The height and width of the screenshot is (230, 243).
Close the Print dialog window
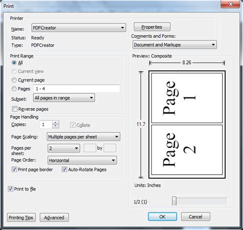[x=231, y=4]
